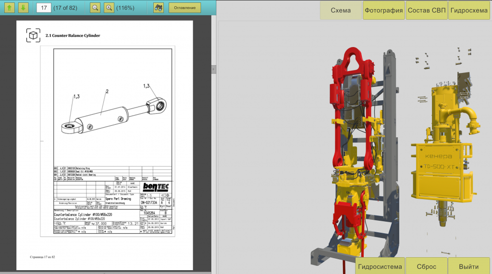Click the '2.1 Counter Balance Cylinder' heading
The height and width of the screenshot is (274, 492).
[x=73, y=36]
